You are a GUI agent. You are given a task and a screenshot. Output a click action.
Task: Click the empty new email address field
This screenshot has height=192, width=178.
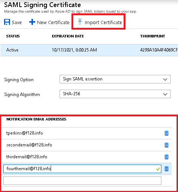(82, 181)
